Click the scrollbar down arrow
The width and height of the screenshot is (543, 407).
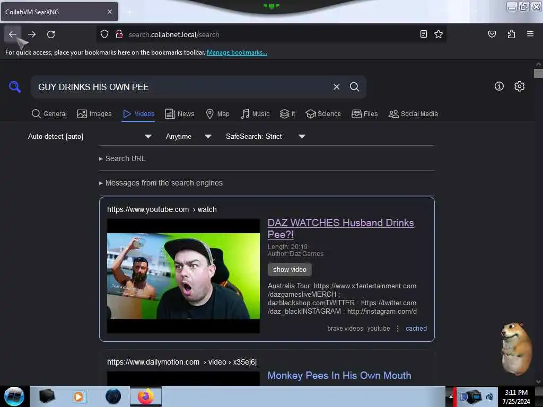coord(538,382)
